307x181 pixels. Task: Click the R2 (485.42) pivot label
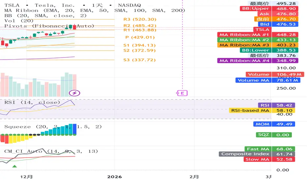tap(140, 25)
